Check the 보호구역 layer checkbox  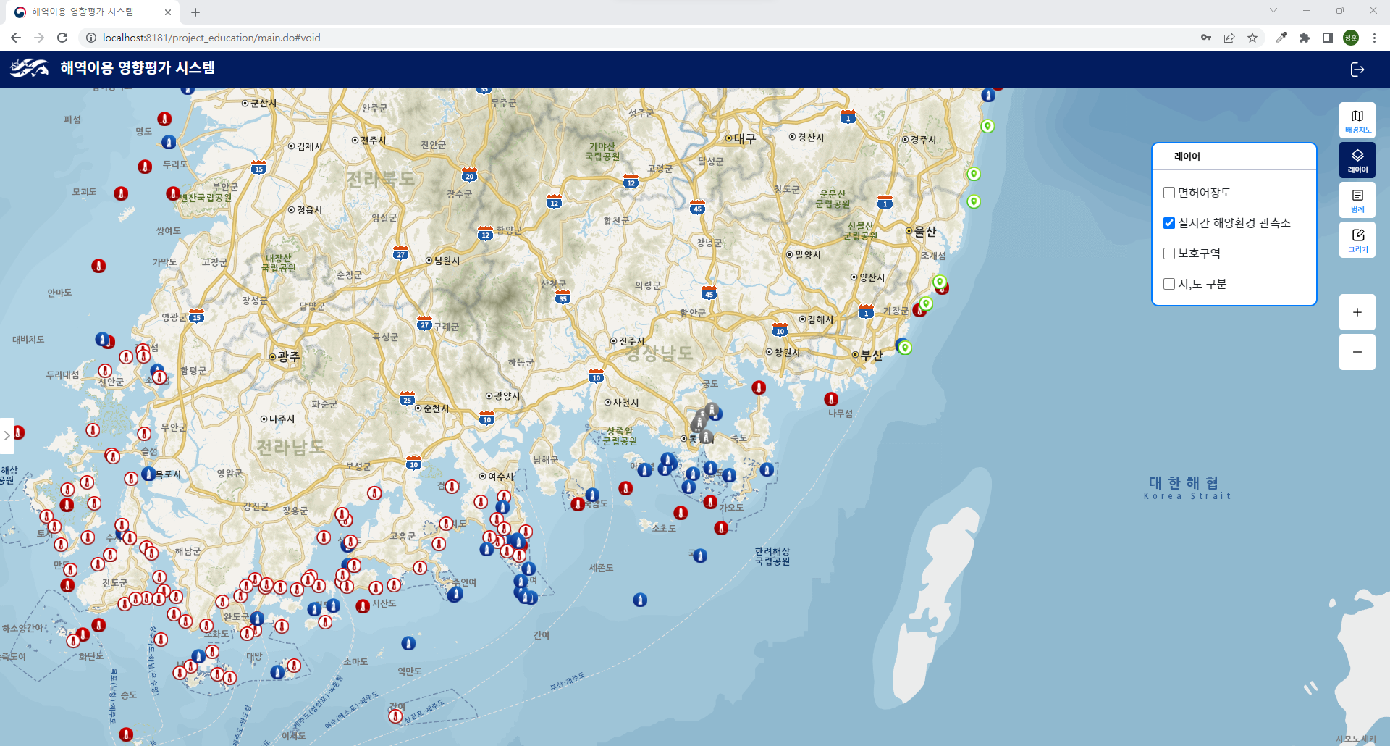click(x=1169, y=253)
